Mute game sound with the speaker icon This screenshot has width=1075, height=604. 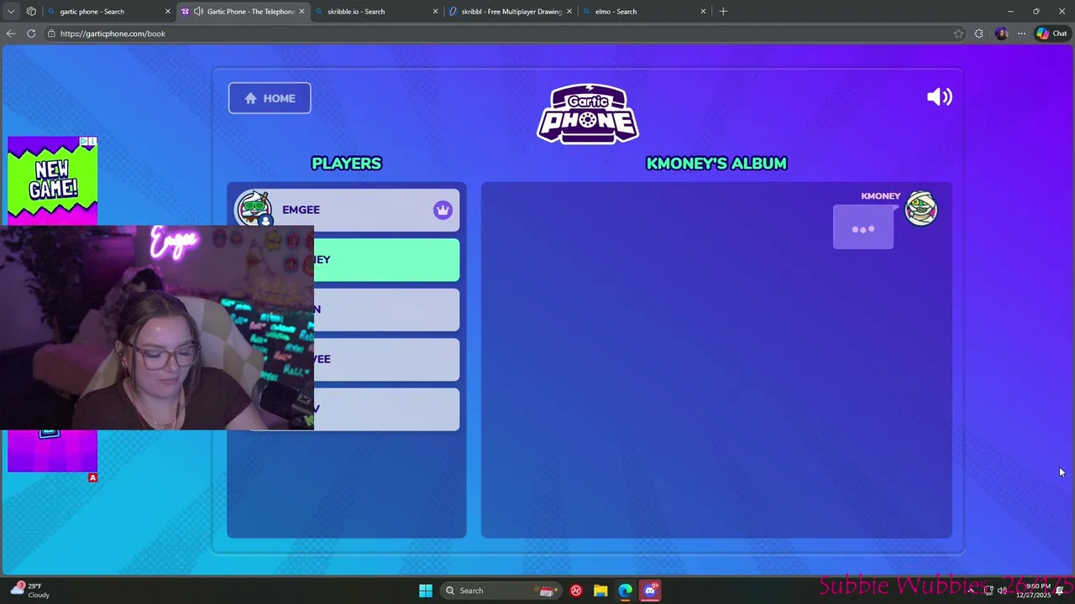[939, 97]
